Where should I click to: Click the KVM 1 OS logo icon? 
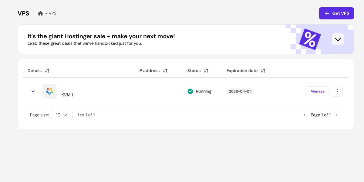point(49,91)
